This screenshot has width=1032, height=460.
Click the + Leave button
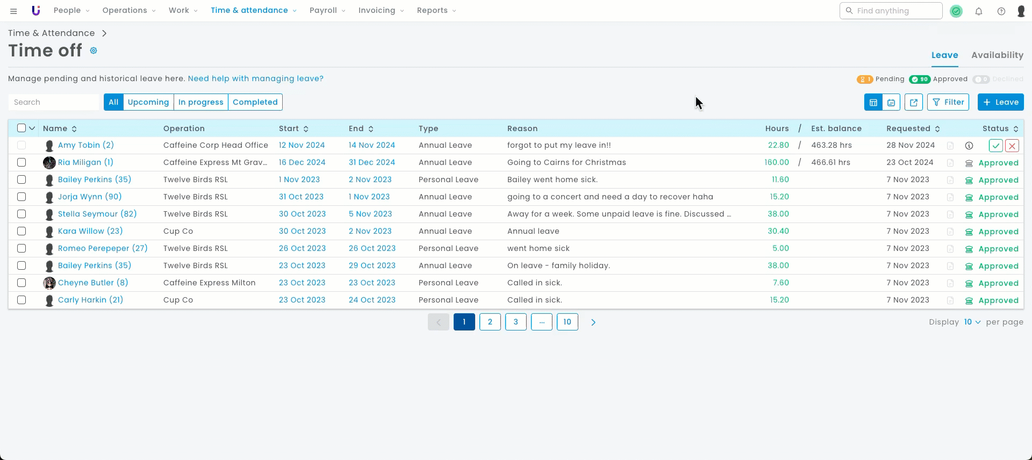(1000, 102)
